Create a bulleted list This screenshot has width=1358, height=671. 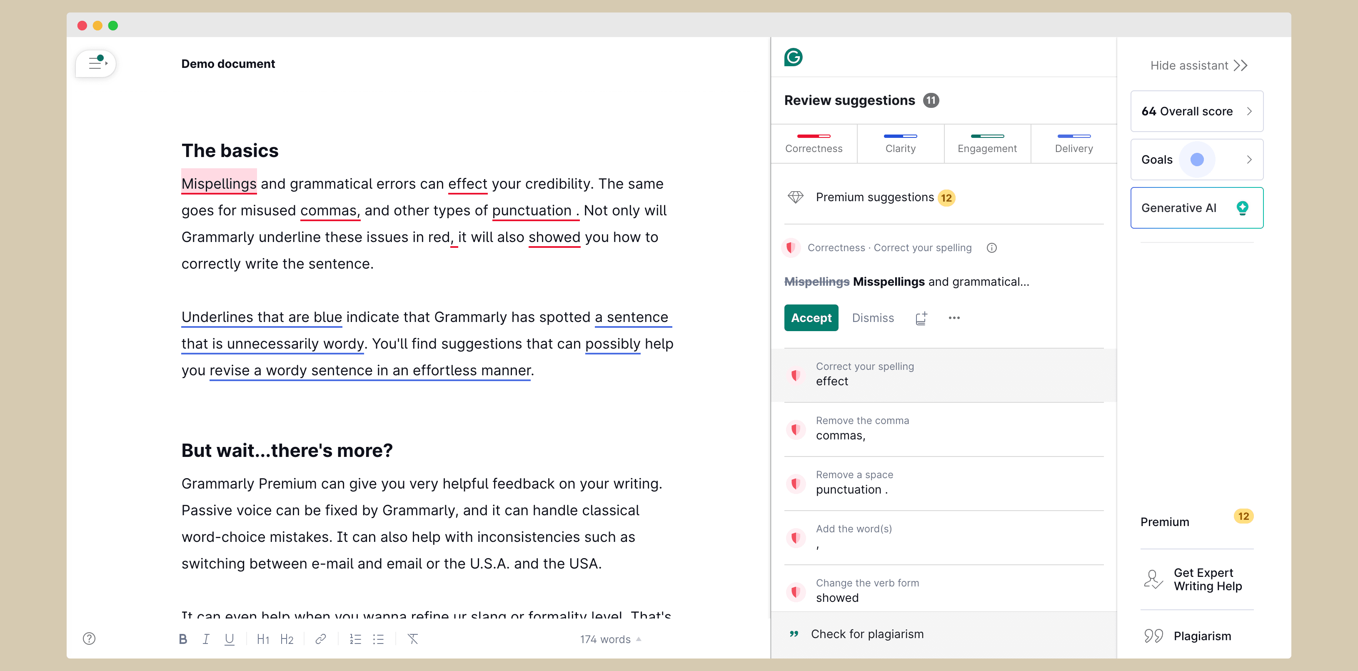click(379, 639)
